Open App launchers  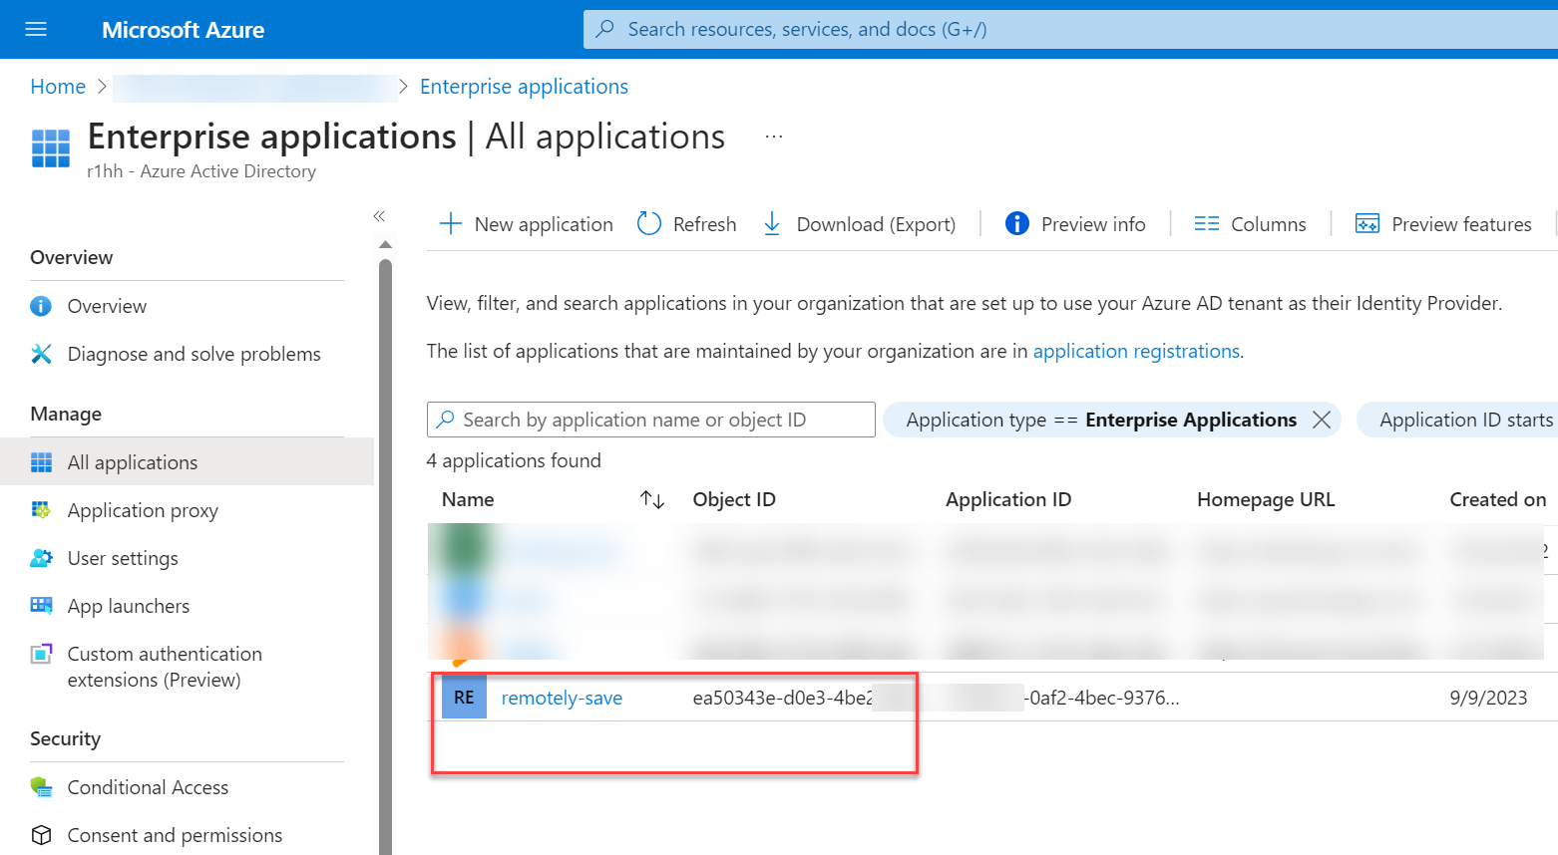click(128, 605)
